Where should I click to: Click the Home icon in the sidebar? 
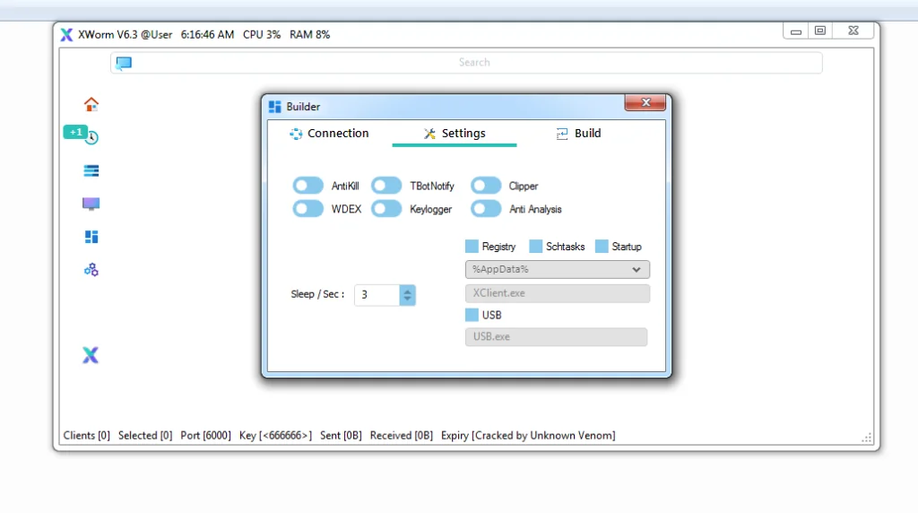click(x=91, y=104)
